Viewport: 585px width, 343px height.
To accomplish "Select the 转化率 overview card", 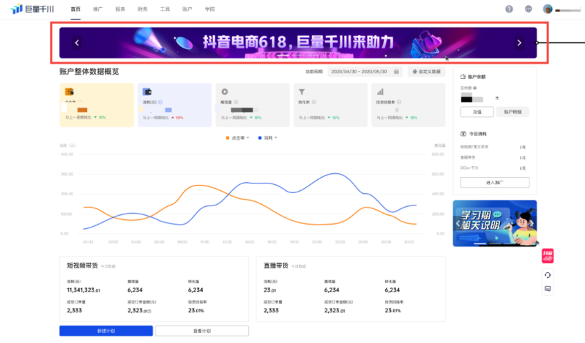I will pos(330,105).
